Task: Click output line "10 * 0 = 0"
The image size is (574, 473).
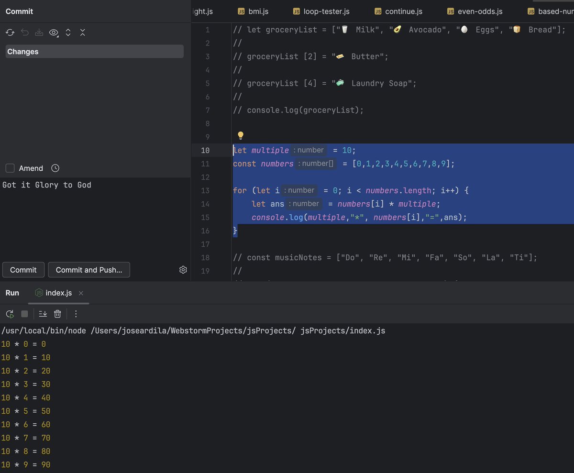Action: coord(23,344)
